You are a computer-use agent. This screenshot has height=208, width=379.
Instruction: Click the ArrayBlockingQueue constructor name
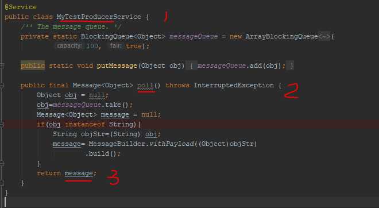[x=282, y=37]
